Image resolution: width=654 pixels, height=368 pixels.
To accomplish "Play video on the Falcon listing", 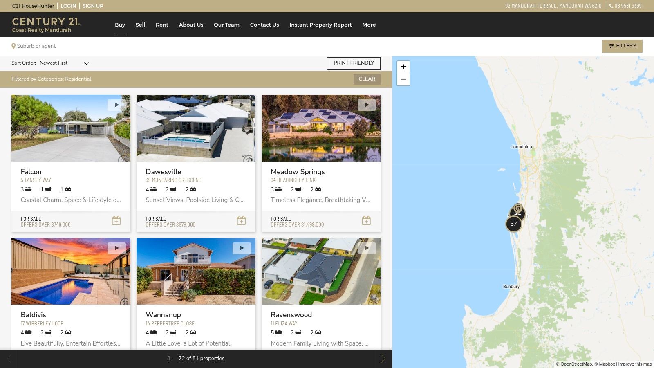I will (116, 105).
